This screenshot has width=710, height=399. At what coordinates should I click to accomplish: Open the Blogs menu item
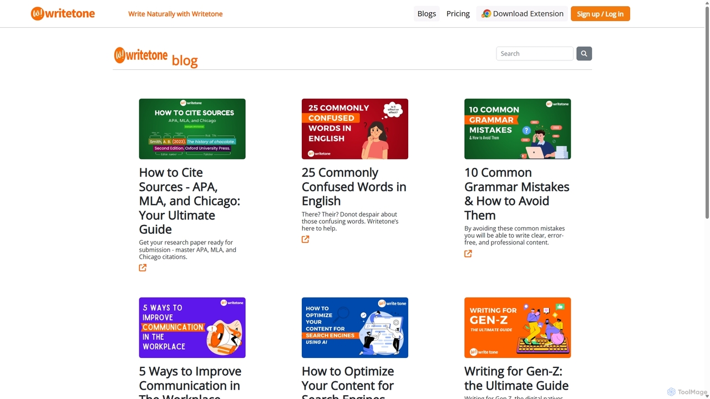(427, 14)
